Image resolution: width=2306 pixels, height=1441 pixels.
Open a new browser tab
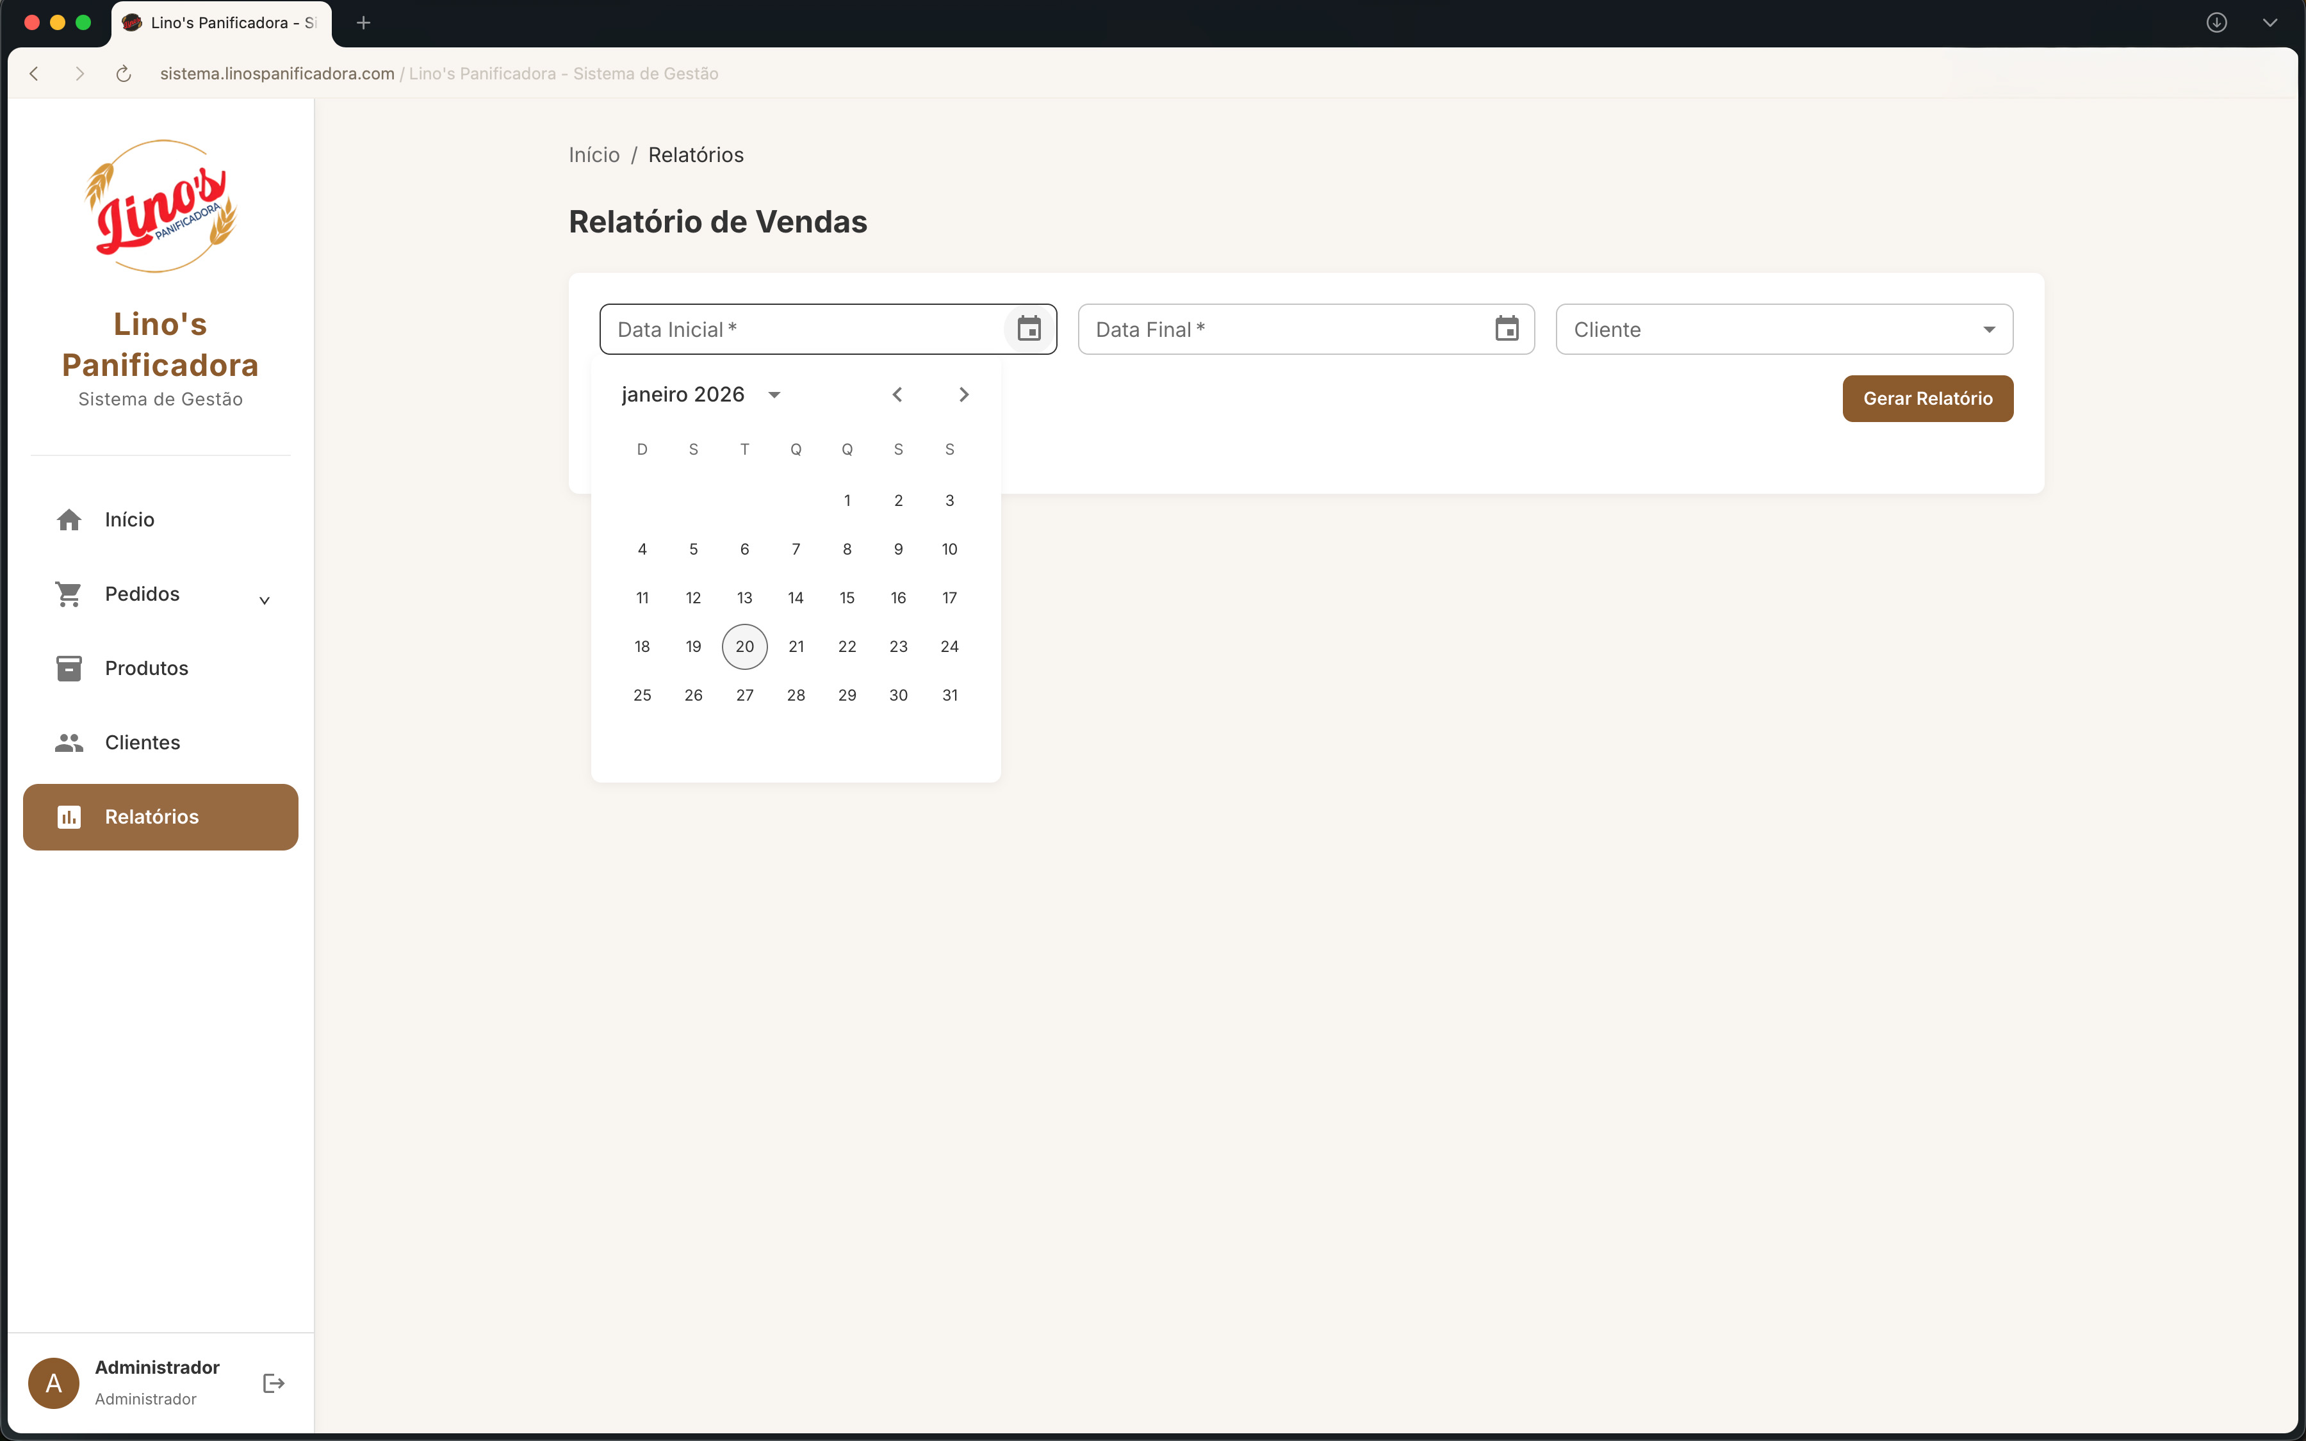(363, 23)
